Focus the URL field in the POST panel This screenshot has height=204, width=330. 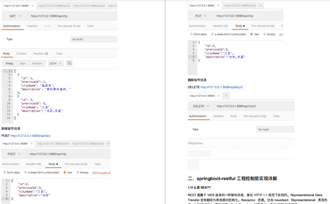point(69,154)
